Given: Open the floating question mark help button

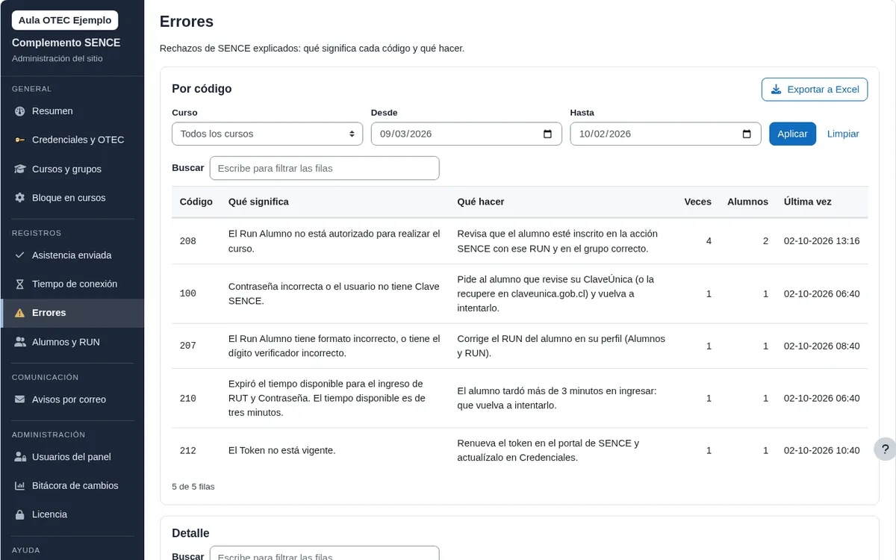Looking at the screenshot, I should pos(885,449).
